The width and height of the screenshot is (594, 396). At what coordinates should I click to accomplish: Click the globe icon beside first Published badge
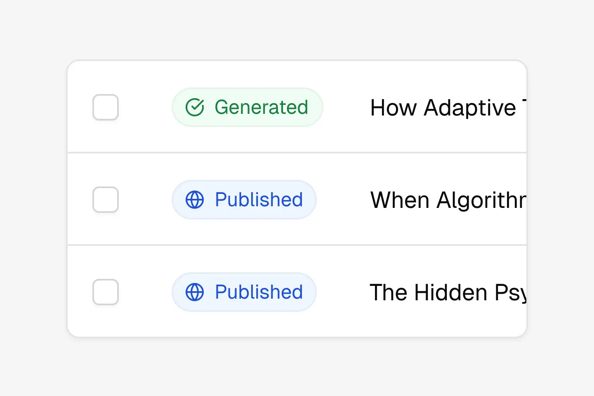point(195,200)
